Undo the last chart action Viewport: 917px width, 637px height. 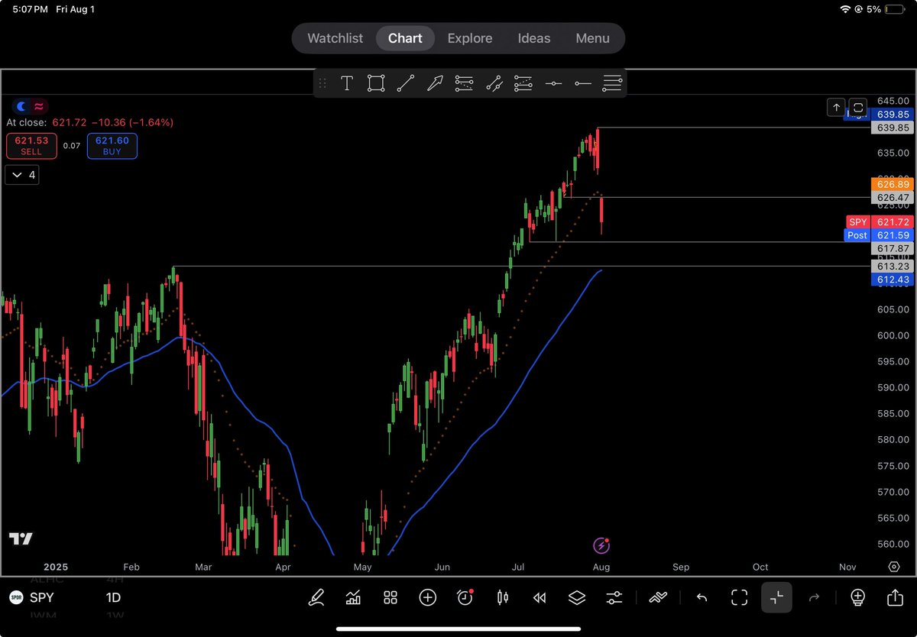702,598
